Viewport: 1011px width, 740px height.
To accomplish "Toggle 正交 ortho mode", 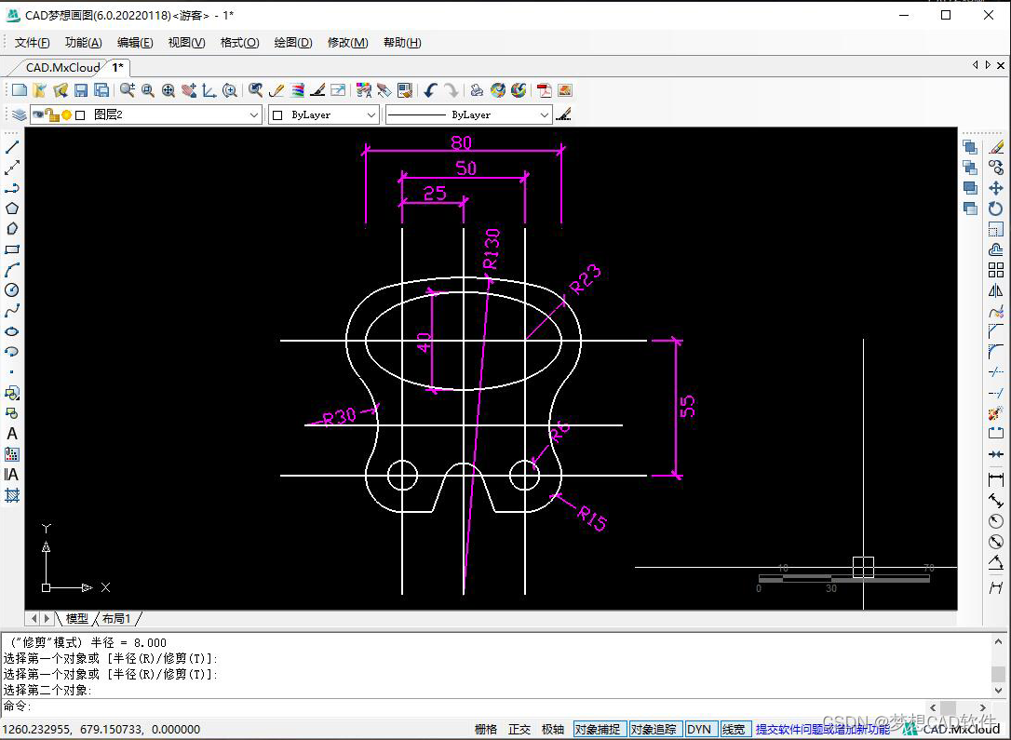I will 519,729.
